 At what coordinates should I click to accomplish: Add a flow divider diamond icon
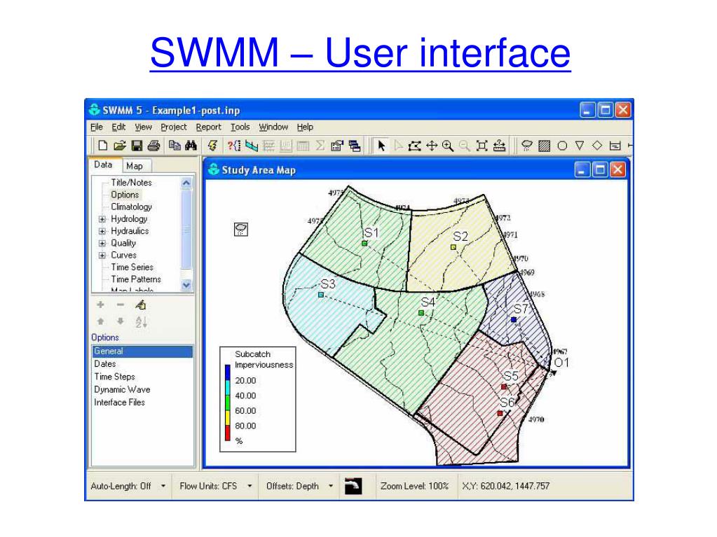click(x=597, y=146)
